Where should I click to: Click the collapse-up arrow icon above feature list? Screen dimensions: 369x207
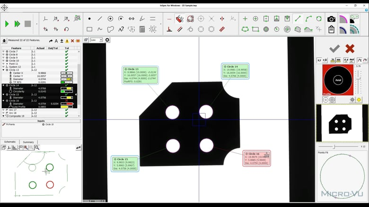pos(4,41)
